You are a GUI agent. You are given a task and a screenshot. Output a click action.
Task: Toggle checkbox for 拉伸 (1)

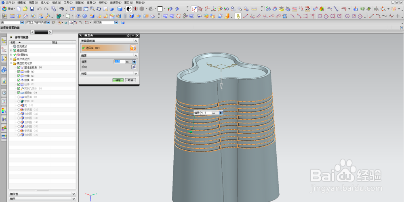(x=19, y=72)
